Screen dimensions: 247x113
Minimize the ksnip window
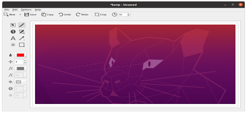tap(226, 5)
